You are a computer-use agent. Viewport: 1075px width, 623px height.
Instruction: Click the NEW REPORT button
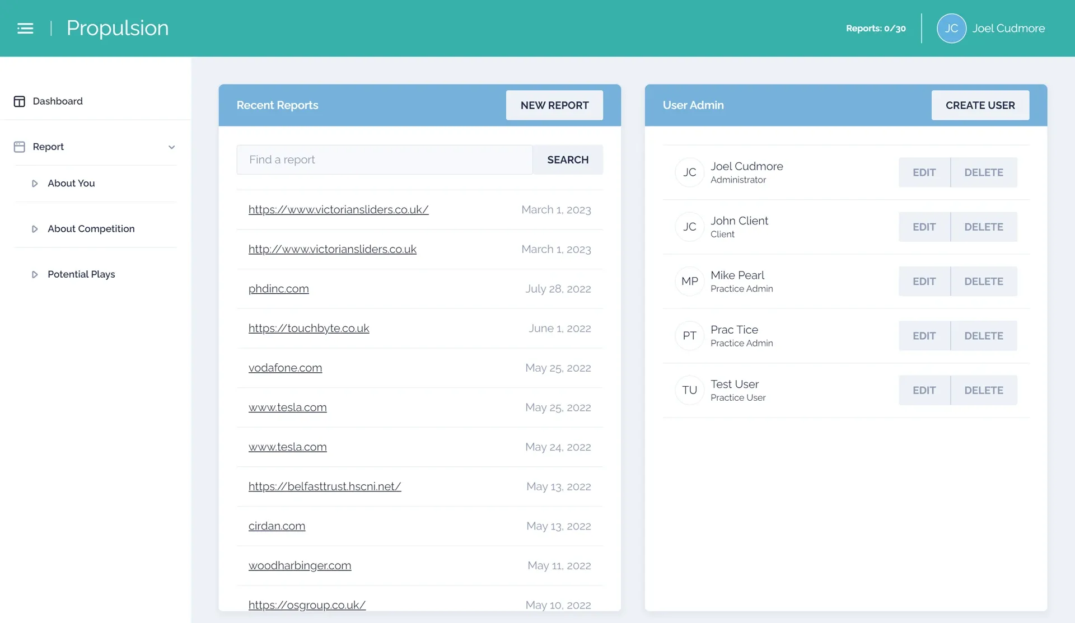554,105
